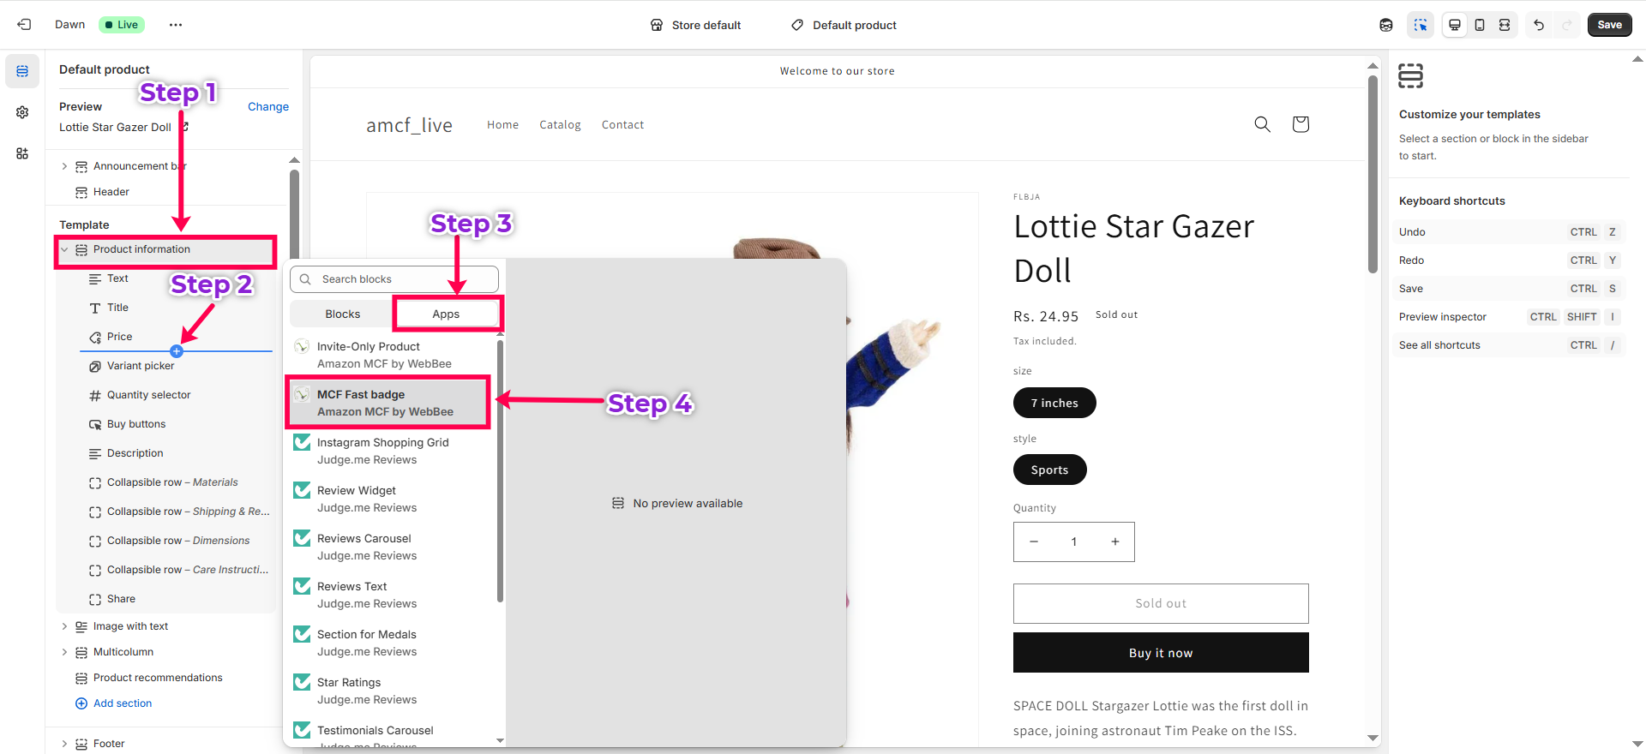Collapse the Product information section
Viewport: 1646px width, 754px height.
[x=64, y=250]
